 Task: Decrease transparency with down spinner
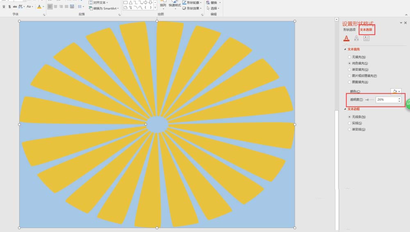399,101
